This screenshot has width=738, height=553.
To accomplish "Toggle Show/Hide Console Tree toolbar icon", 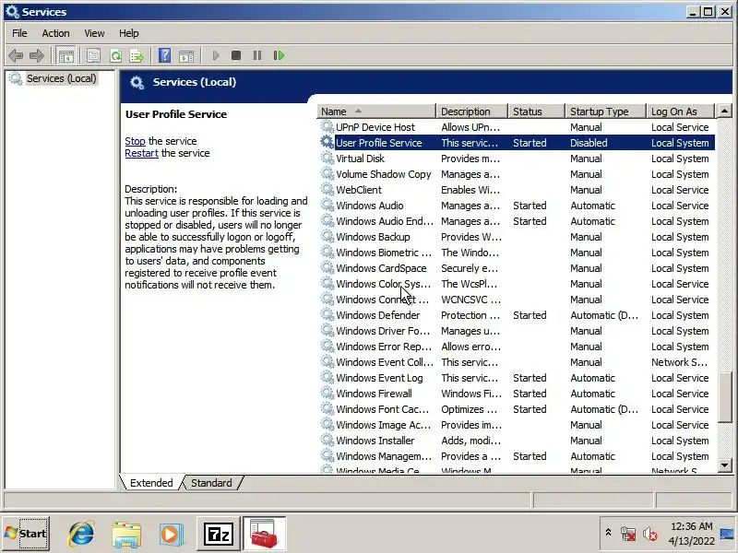I will (x=65, y=55).
